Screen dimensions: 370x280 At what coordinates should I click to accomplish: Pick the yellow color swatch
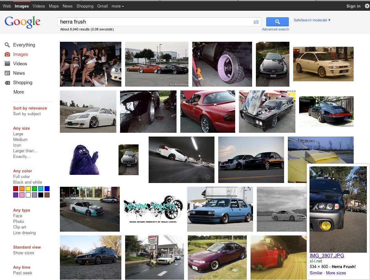[28, 189]
